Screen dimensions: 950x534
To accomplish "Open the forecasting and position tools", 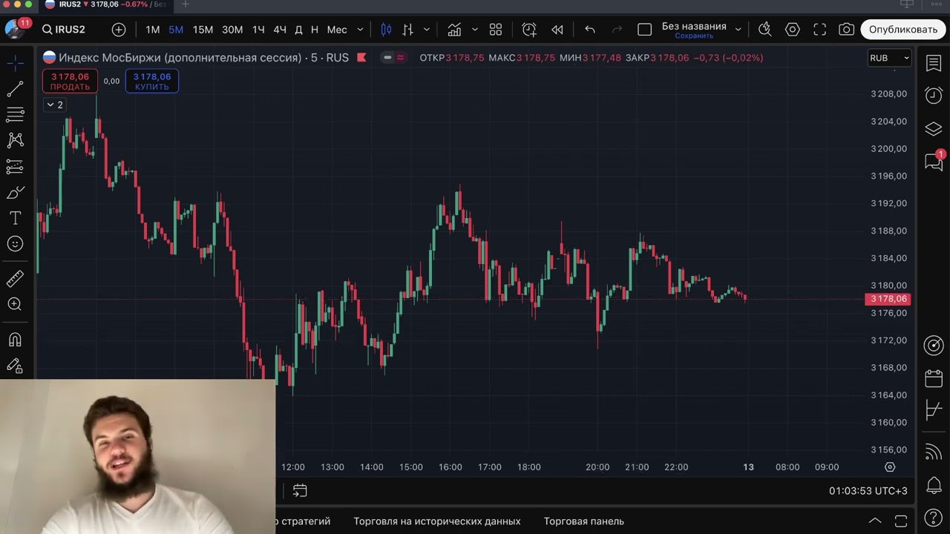I will 15,167.
